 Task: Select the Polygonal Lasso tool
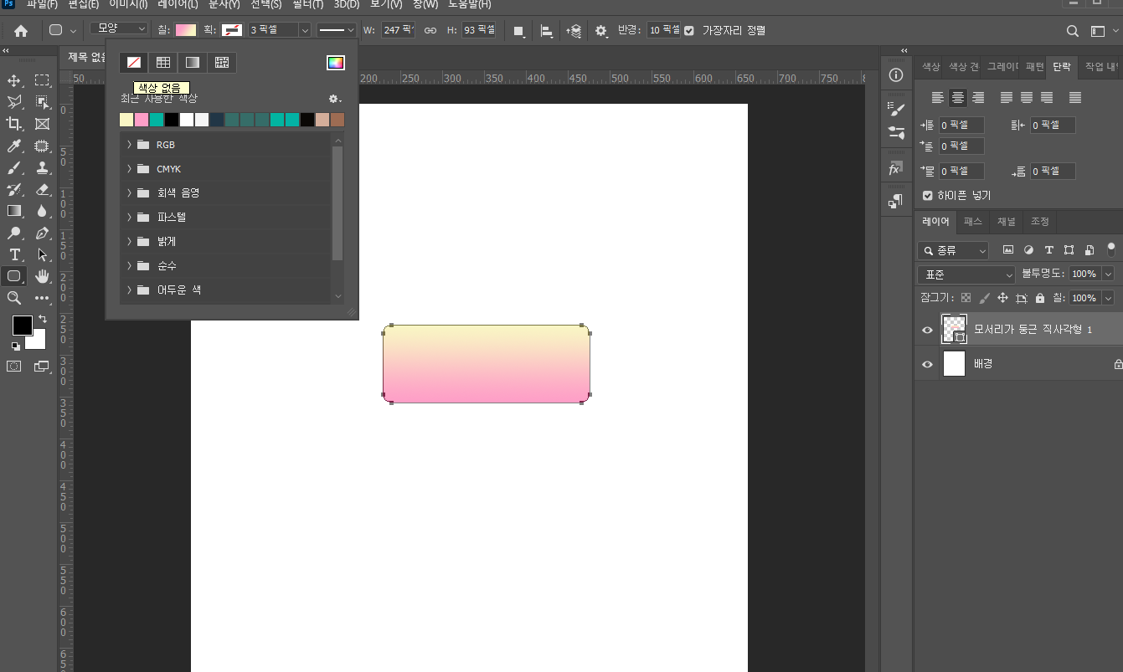(x=14, y=102)
